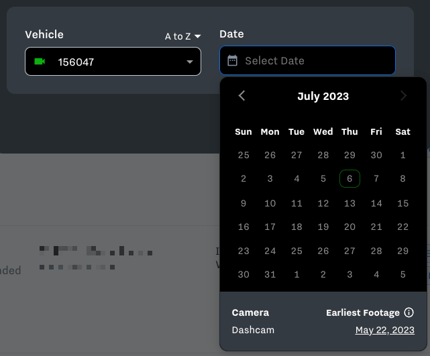Open the May 22, 2023 earliest footage link

click(384, 330)
